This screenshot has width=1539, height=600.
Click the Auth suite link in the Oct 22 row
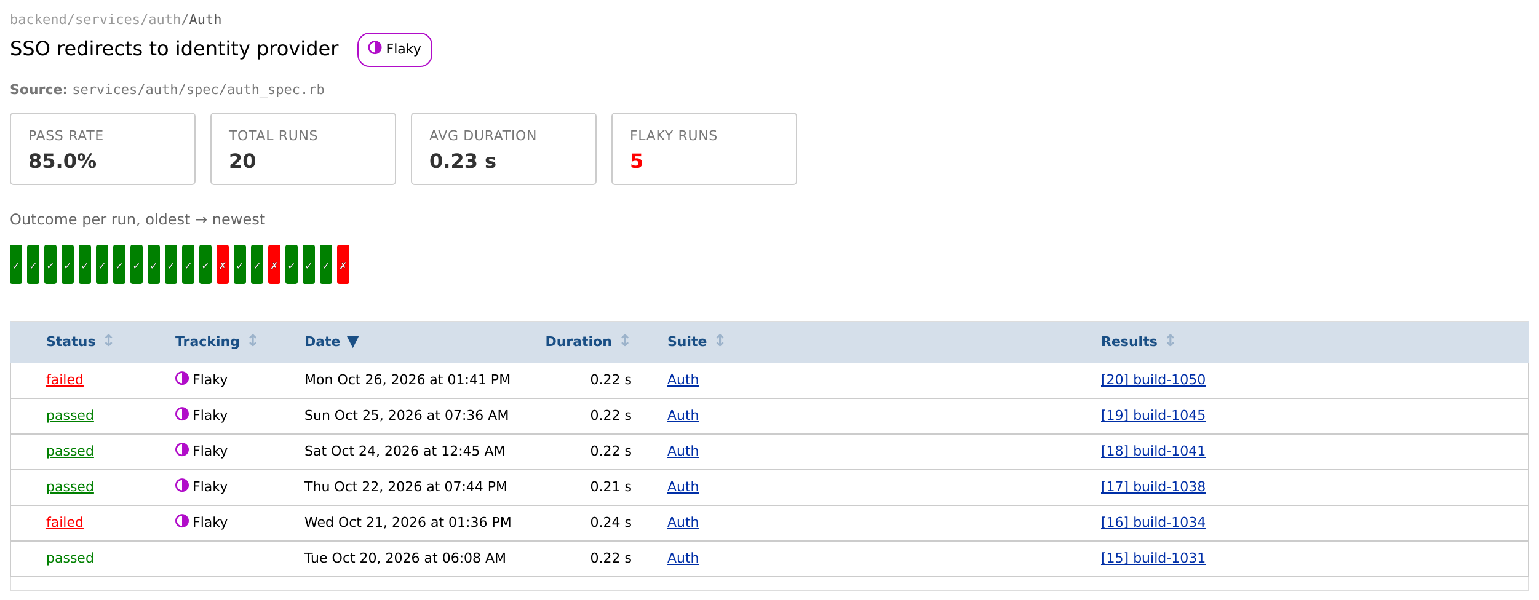click(683, 487)
